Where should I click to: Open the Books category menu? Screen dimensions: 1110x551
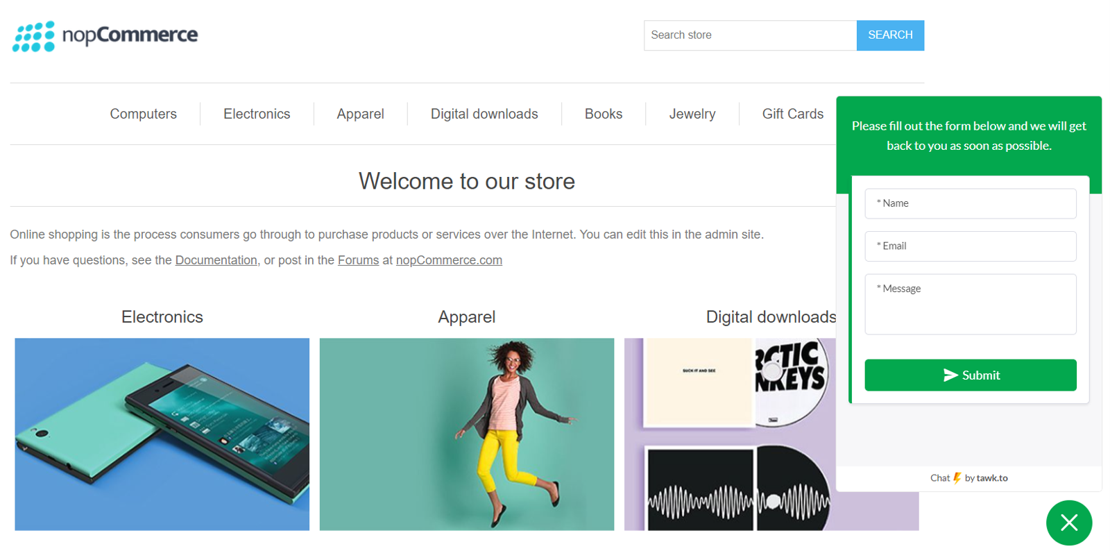point(604,114)
